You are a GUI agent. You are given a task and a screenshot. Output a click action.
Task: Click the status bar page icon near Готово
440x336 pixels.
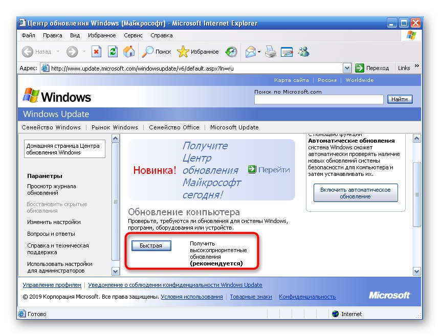click(22, 313)
